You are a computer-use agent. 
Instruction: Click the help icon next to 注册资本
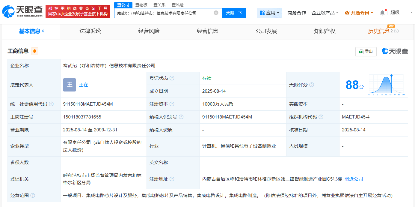(x=172, y=104)
